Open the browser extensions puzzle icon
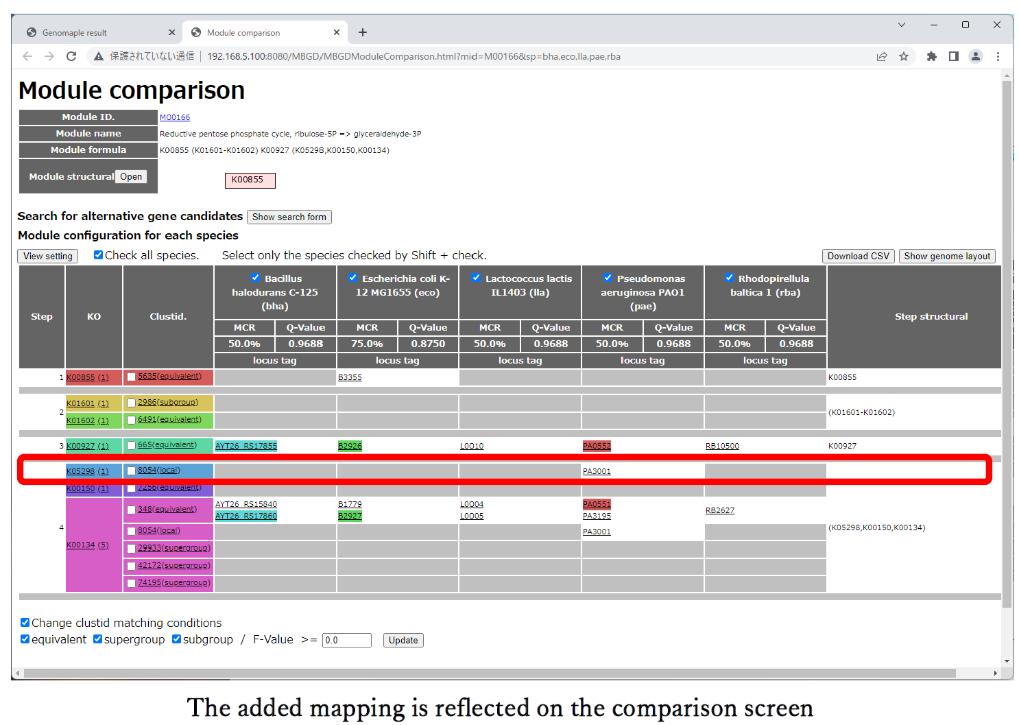Image resolution: width=1019 pixels, height=725 pixels. [931, 56]
